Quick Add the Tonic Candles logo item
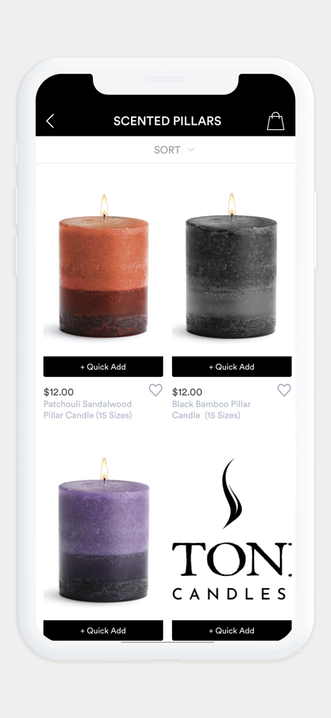The image size is (331, 718). (232, 630)
